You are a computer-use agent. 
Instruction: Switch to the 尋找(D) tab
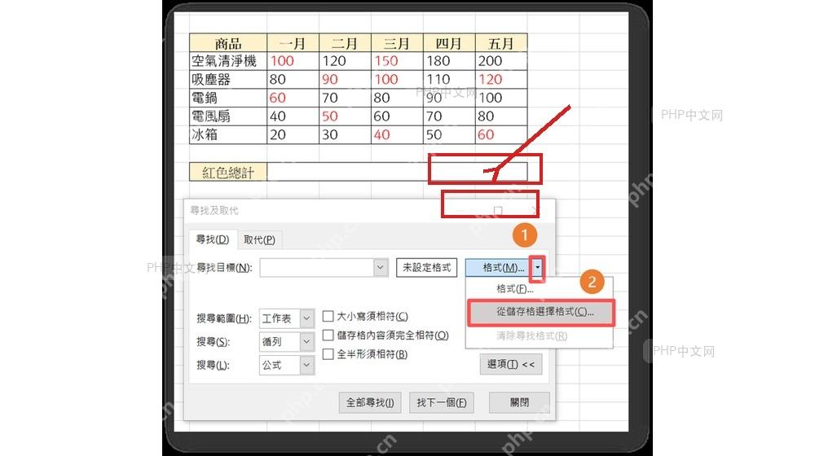(x=213, y=239)
